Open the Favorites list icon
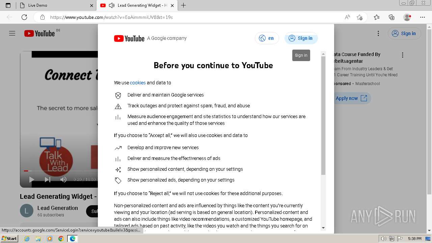This screenshot has width=432, height=243. click(x=377, y=17)
